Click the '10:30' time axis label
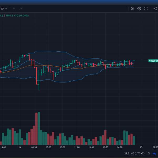This screenshot has height=158, width=158. (63, 147)
